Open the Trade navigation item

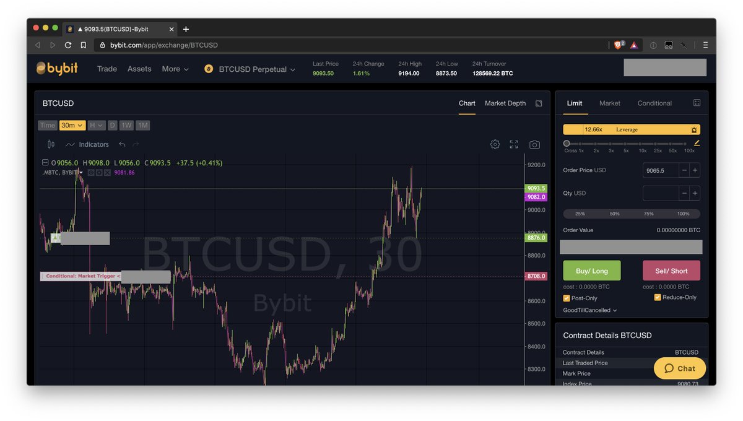pos(107,69)
